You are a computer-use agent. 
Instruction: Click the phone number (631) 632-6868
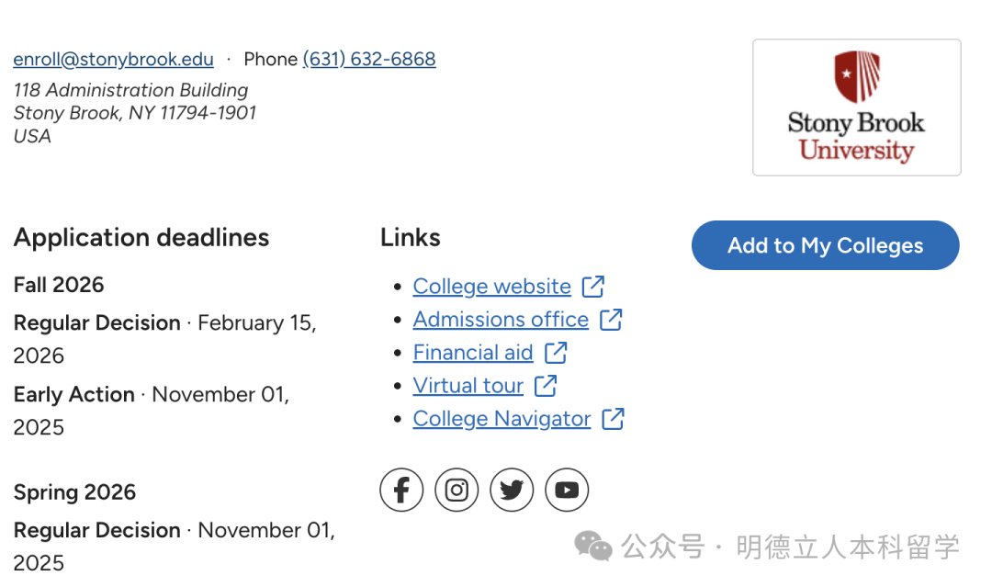click(369, 60)
